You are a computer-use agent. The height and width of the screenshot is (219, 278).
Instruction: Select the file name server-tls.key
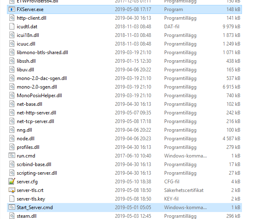31,199
